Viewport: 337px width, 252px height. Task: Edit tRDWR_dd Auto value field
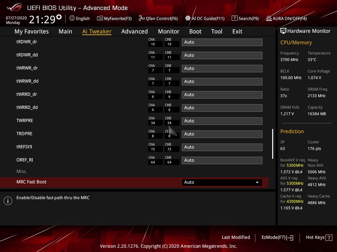(222, 55)
